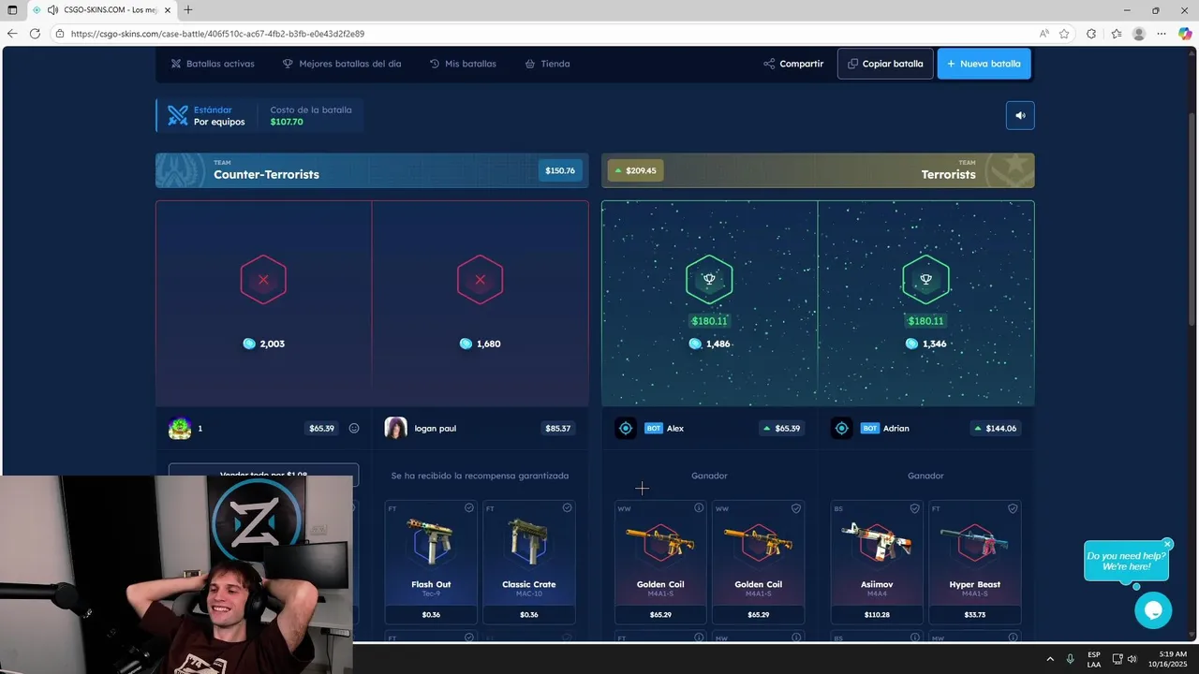Open browser Extensions puzzle icon
The width and height of the screenshot is (1199, 674).
coord(1091,34)
